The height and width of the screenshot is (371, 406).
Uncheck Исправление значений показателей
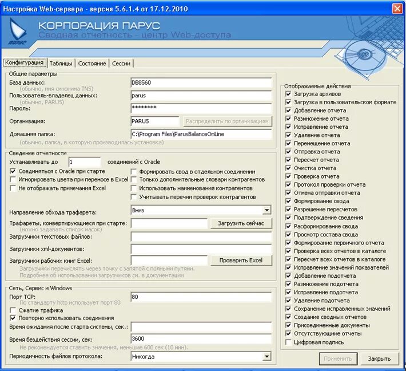[x=288, y=268]
